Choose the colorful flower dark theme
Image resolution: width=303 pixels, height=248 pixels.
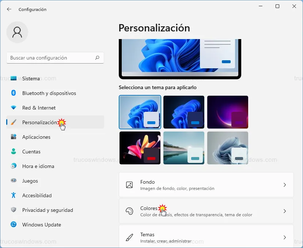140,148
